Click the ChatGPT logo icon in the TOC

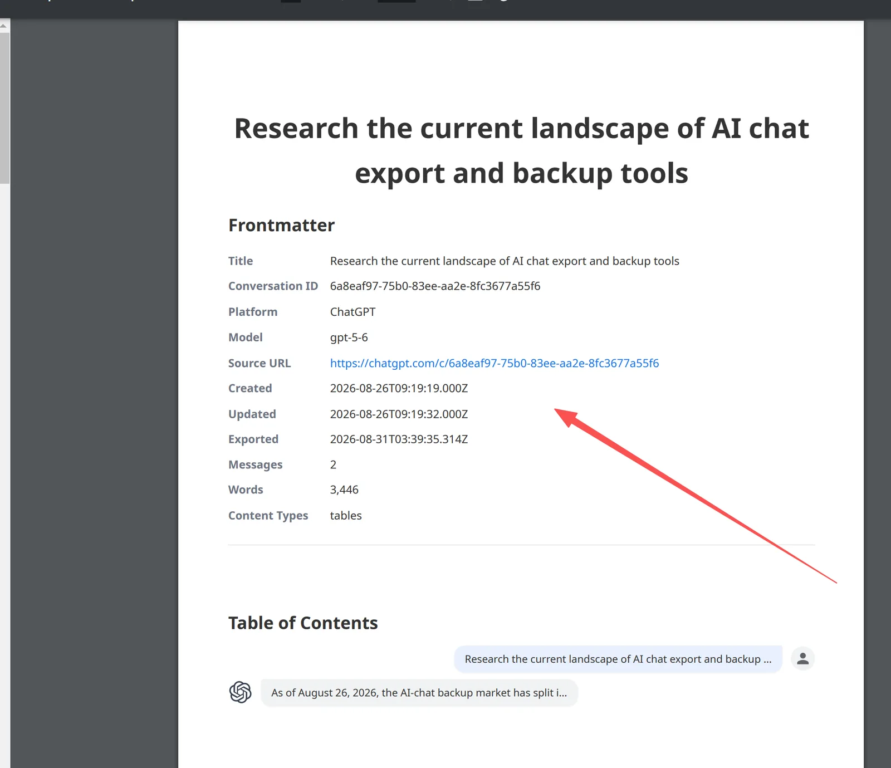(x=241, y=692)
